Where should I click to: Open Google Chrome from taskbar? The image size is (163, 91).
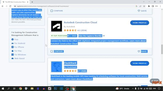[20, 88]
